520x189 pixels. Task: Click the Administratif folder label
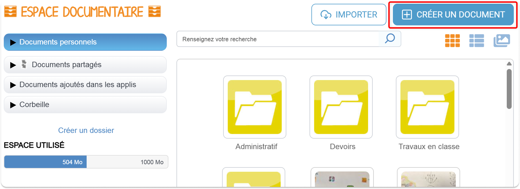click(256, 146)
